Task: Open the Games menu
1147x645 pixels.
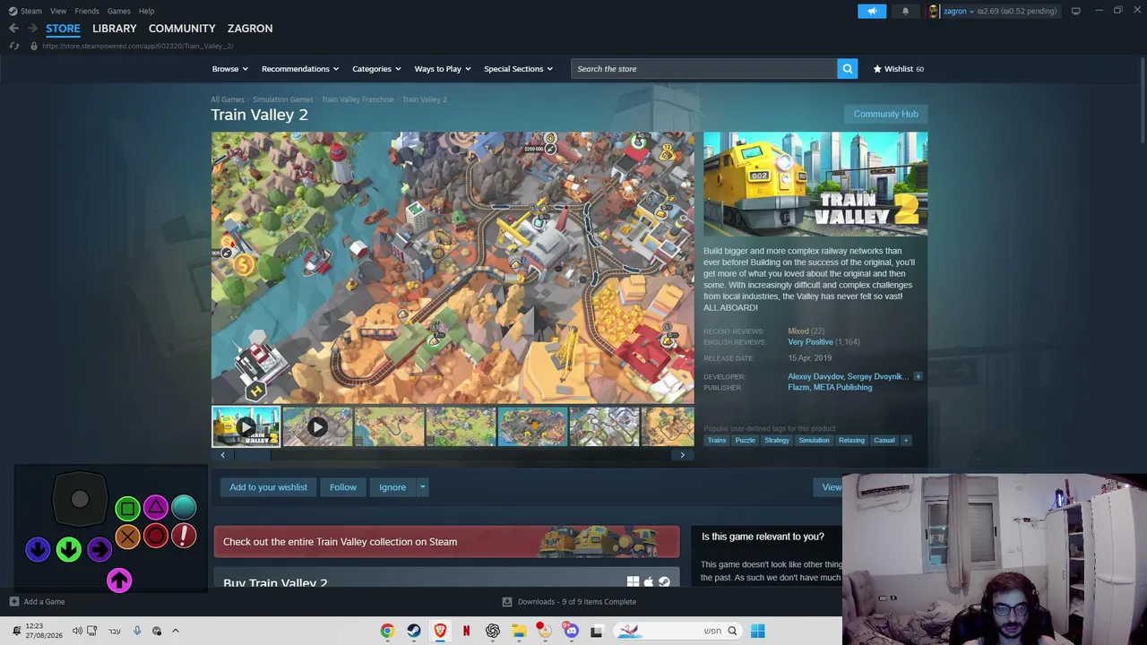Action: pyautogui.click(x=118, y=11)
